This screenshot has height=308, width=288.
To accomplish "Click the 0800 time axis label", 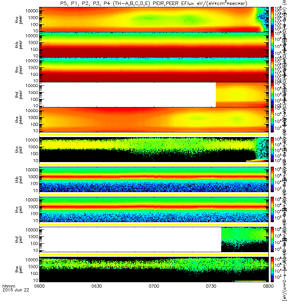I will point(268,286).
